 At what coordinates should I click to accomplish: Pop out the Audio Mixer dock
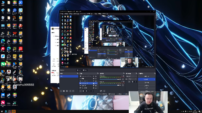[x=124, y=73]
